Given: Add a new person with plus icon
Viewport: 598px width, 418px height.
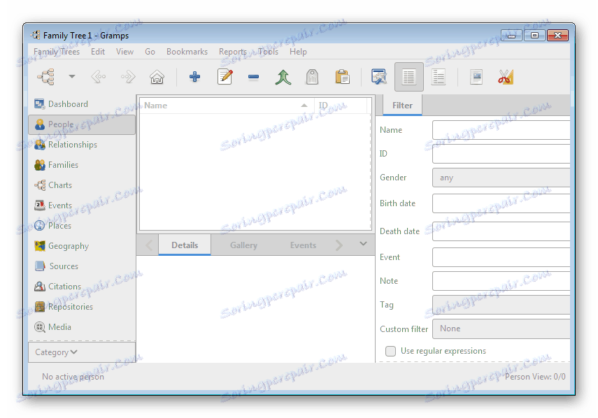Looking at the screenshot, I should (x=195, y=77).
